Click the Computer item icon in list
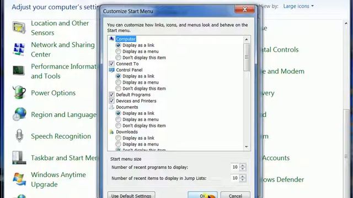353x198 pixels. tap(111, 39)
